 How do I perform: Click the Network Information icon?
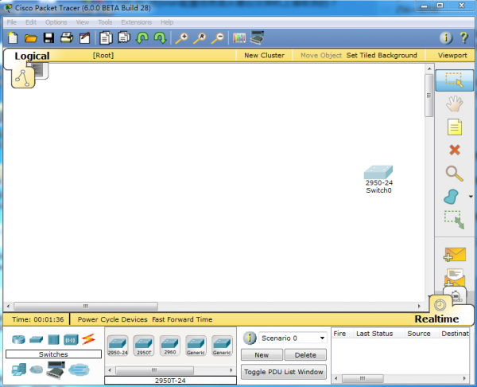pyautogui.click(x=446, y=37)
